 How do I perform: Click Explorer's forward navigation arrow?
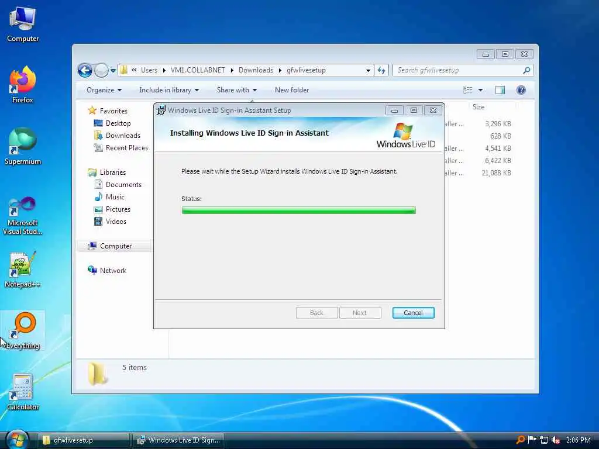coord(101,70)
